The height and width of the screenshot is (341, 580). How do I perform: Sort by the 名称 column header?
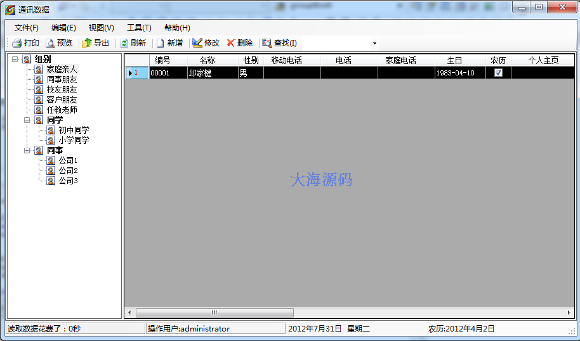pos(213,61)
